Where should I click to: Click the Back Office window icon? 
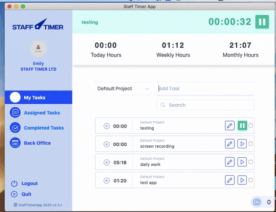pos(15,143)
